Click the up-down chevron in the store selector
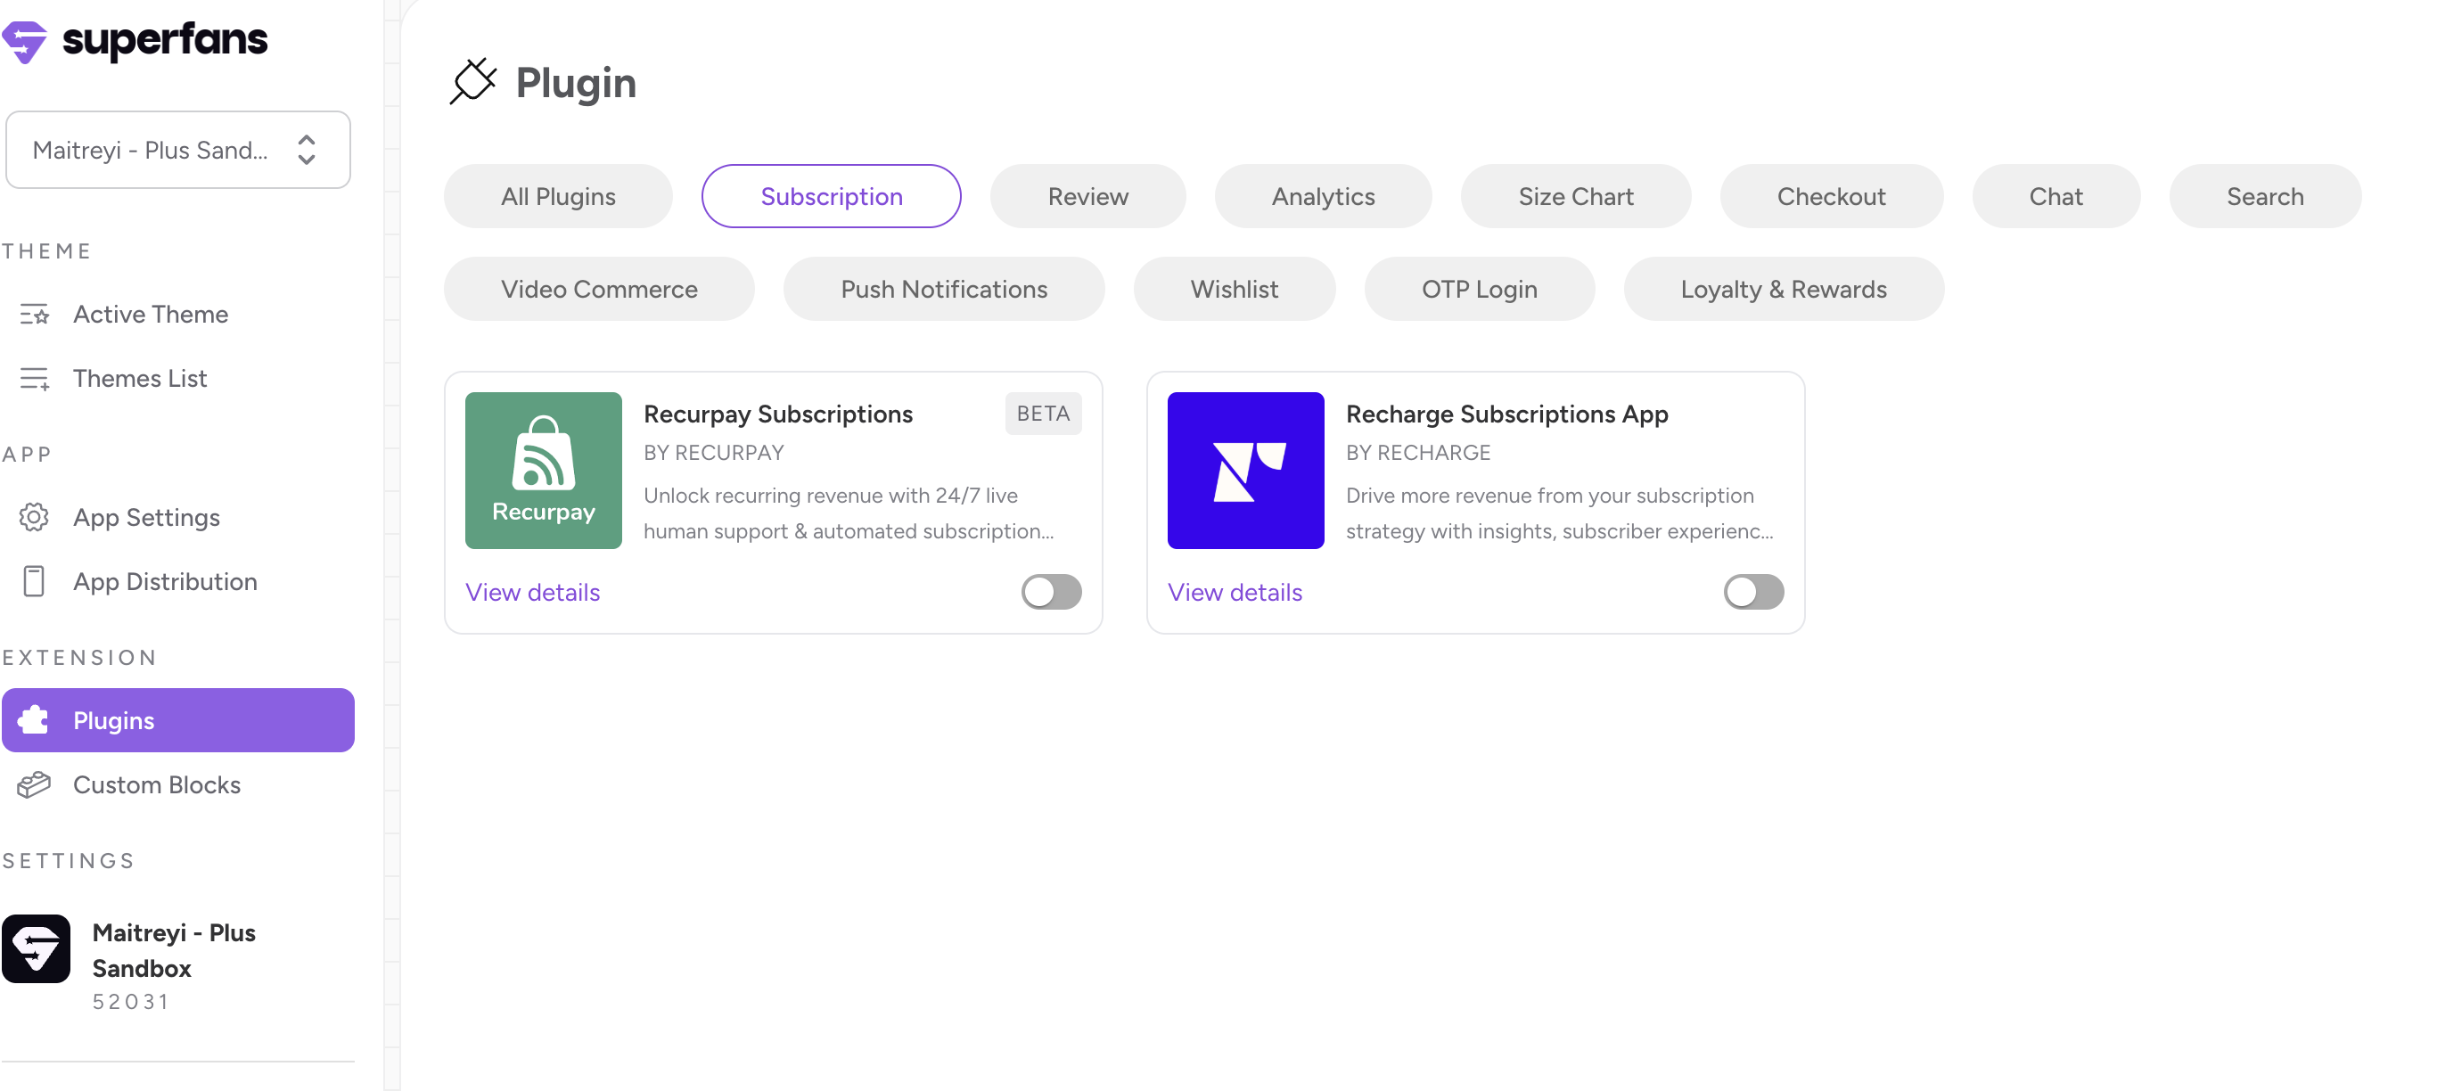2437x1091 pixels. click(x=306, y=150)
